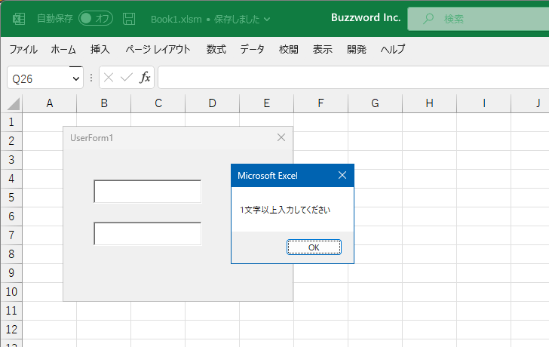Select column E header

pos(267,103)
